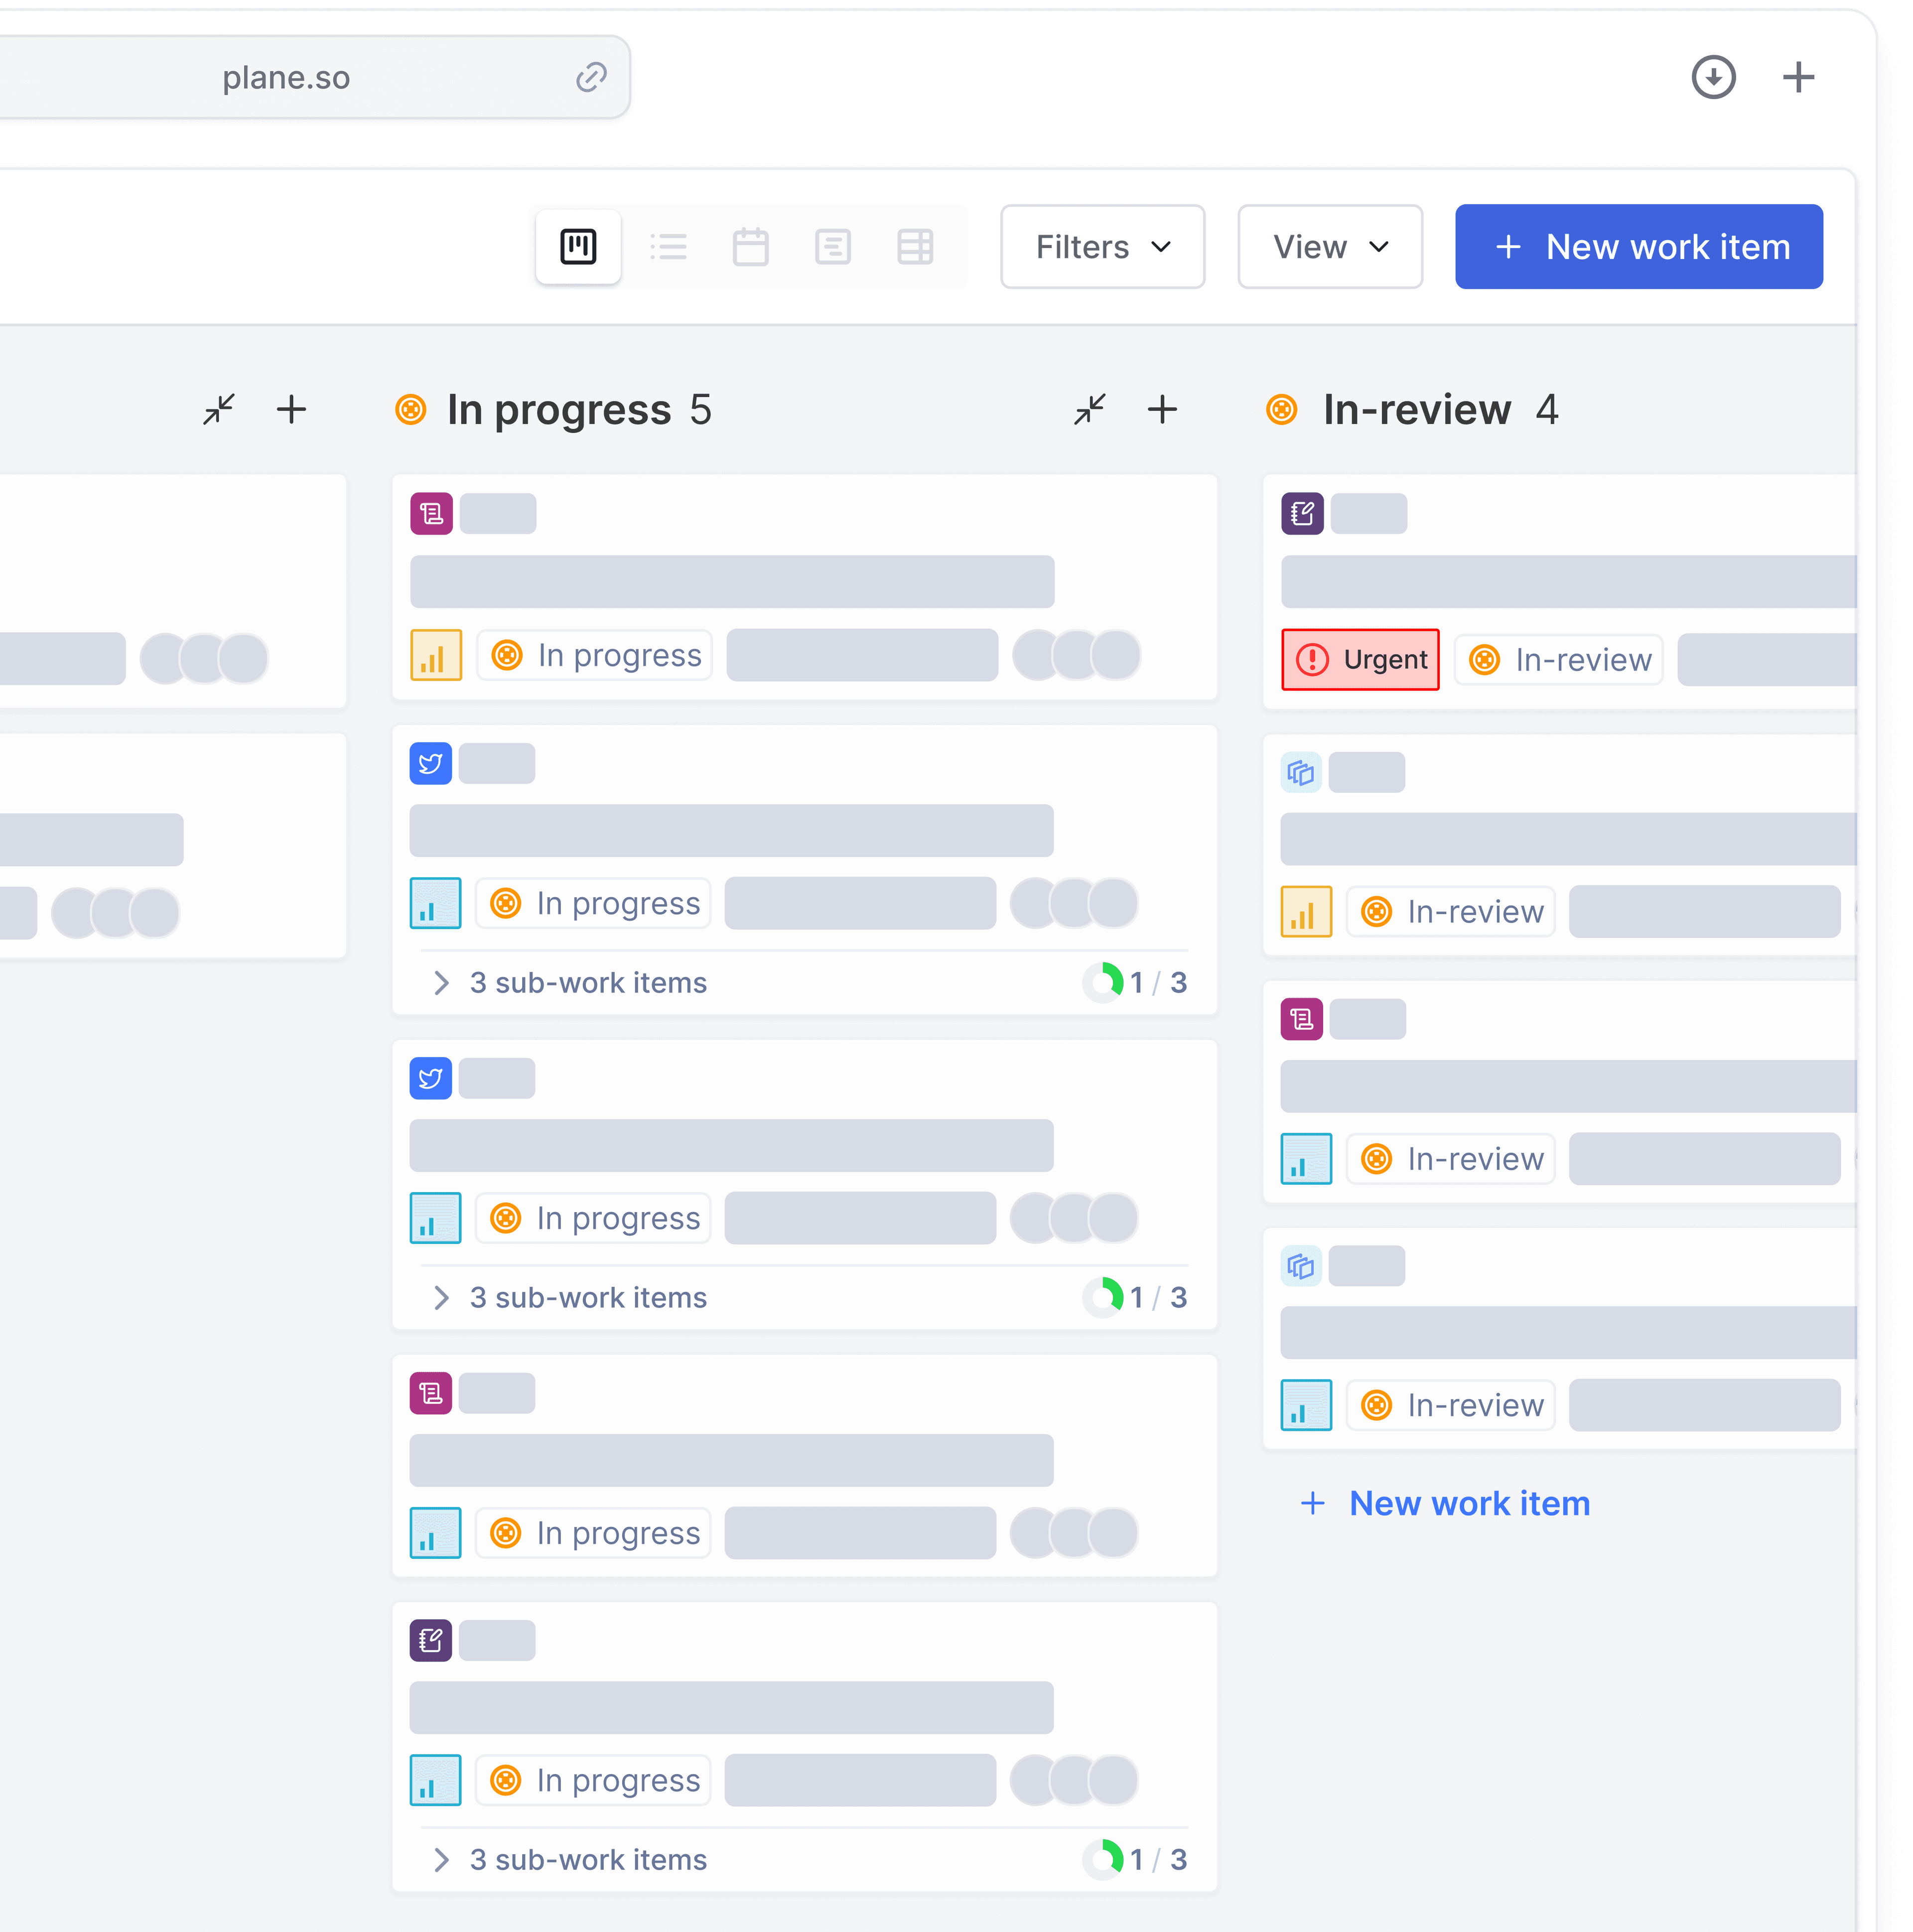
Task: Click an In-review status badge on a card
Action: [1451, 911]
